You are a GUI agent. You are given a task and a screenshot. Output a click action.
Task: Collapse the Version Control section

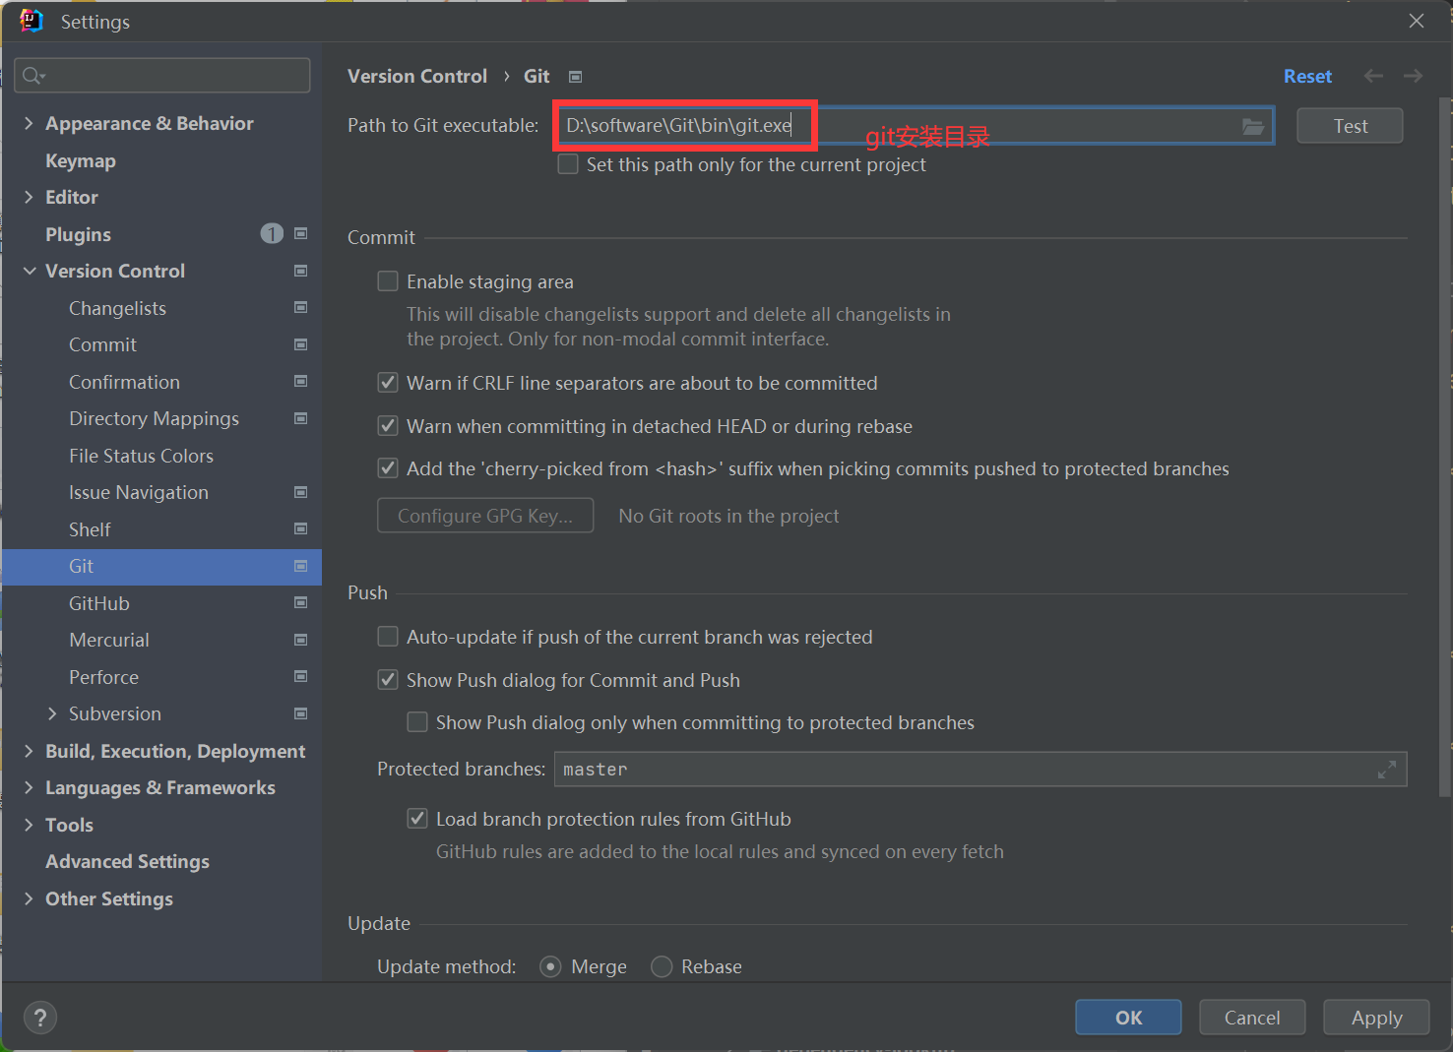click(x=30, y=271)
